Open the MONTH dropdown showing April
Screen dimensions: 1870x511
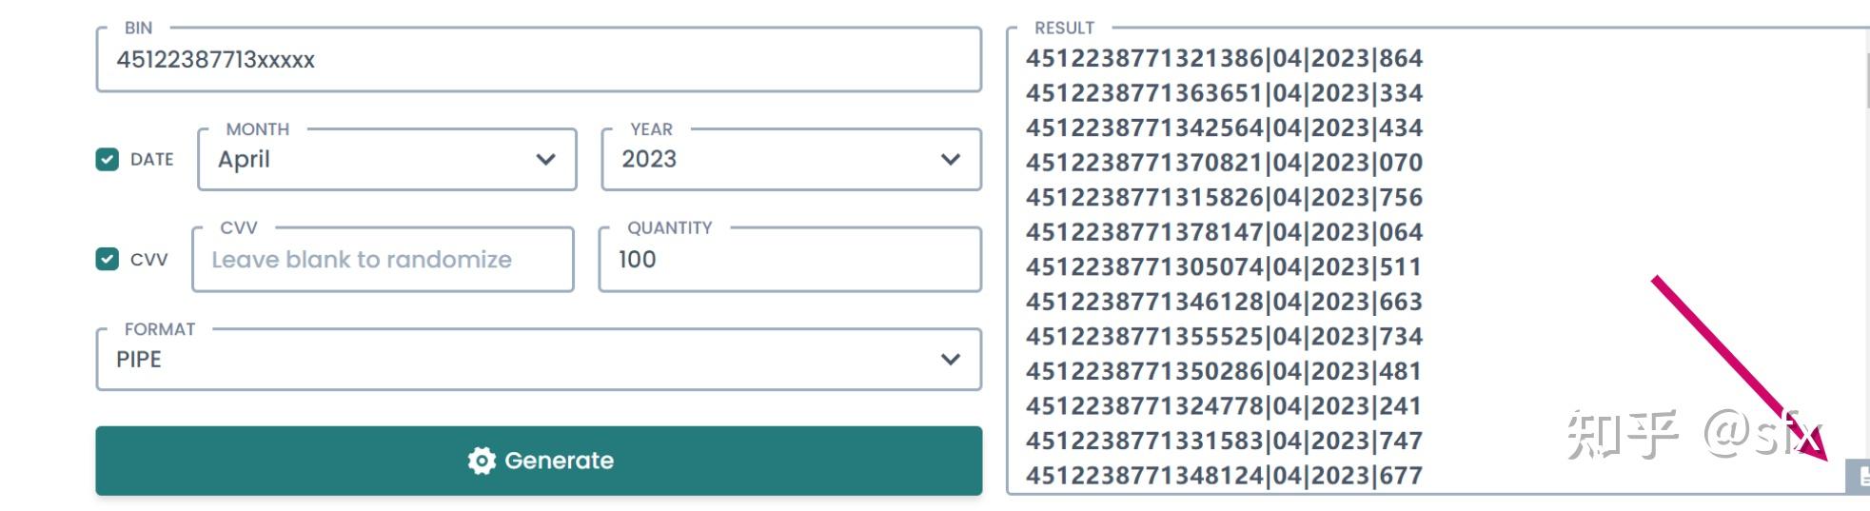386,160
